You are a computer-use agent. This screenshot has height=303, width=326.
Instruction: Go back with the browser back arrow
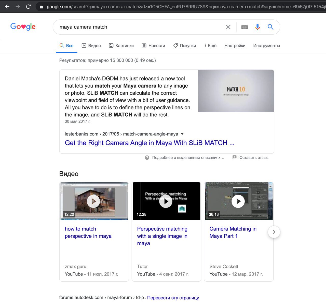coord(7,7)
